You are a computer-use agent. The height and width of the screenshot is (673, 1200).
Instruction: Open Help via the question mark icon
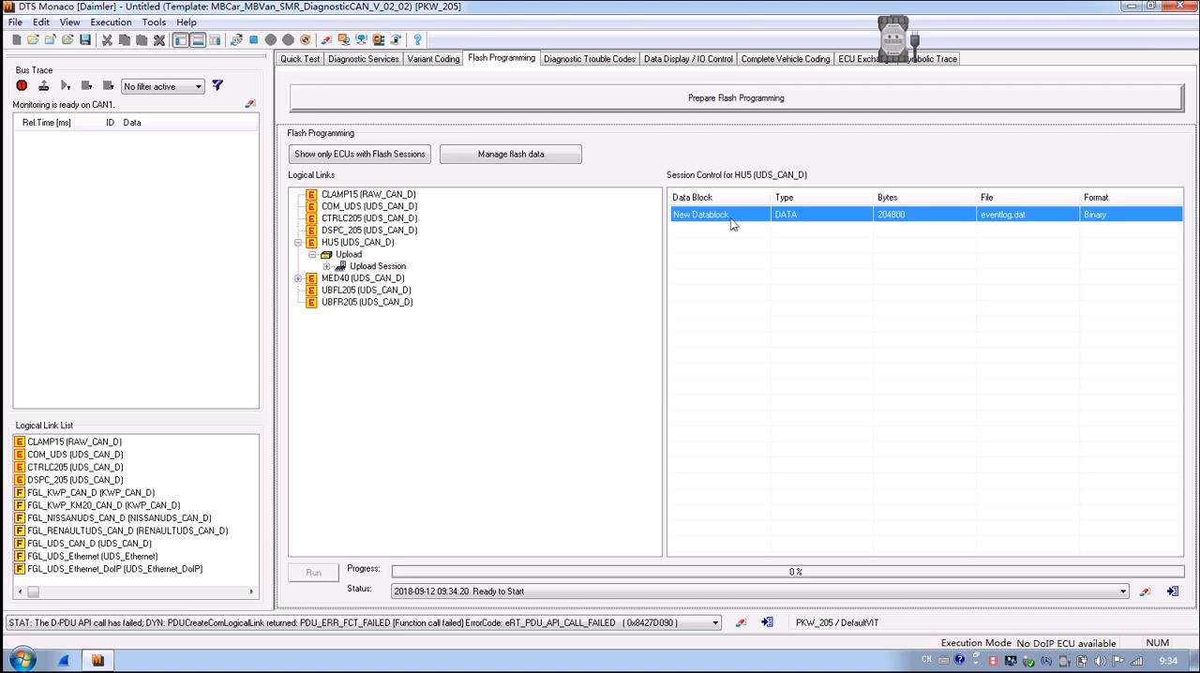417,40
